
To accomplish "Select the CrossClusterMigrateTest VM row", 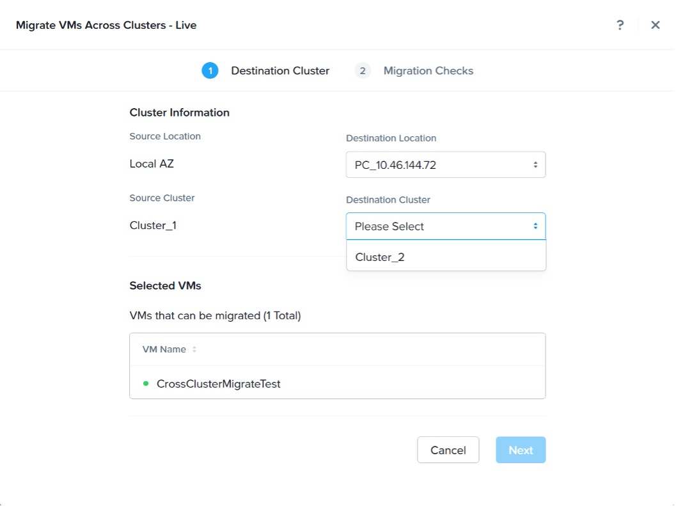I will [x=219, y=384].
